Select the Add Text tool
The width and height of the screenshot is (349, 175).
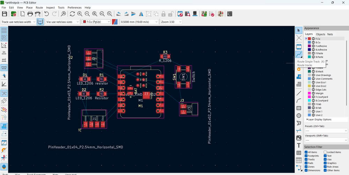coord(299,145)
